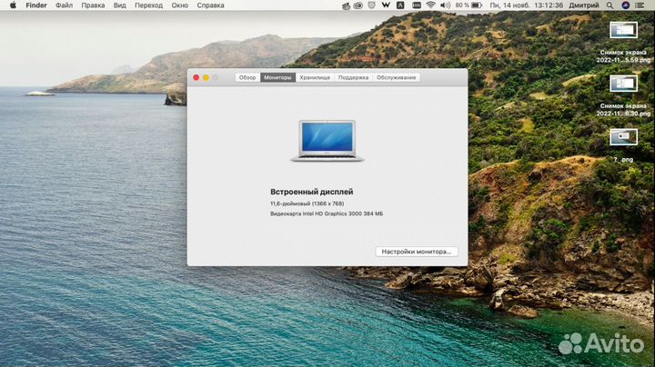Switch to the Хранилище tab

point(315,77)
